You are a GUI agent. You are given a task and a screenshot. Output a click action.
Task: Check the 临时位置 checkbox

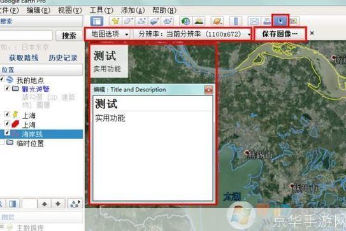2,142
